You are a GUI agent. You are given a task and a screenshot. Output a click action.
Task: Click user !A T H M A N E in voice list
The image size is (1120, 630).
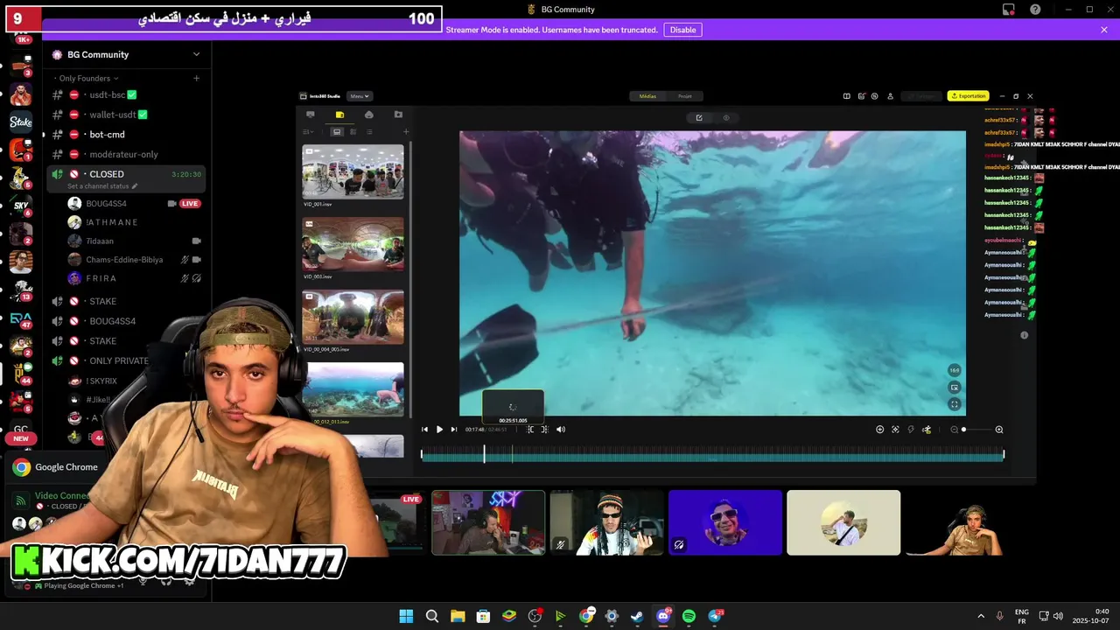(x=112, y=222)
